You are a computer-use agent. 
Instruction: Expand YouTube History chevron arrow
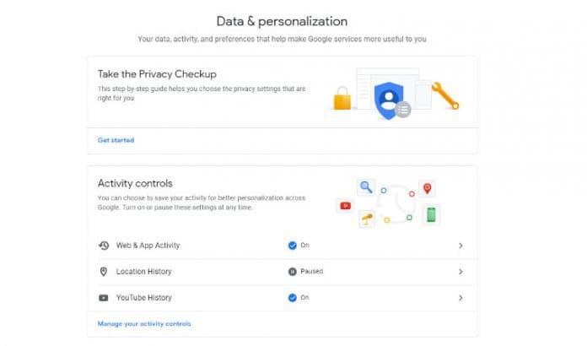[460, 298]
